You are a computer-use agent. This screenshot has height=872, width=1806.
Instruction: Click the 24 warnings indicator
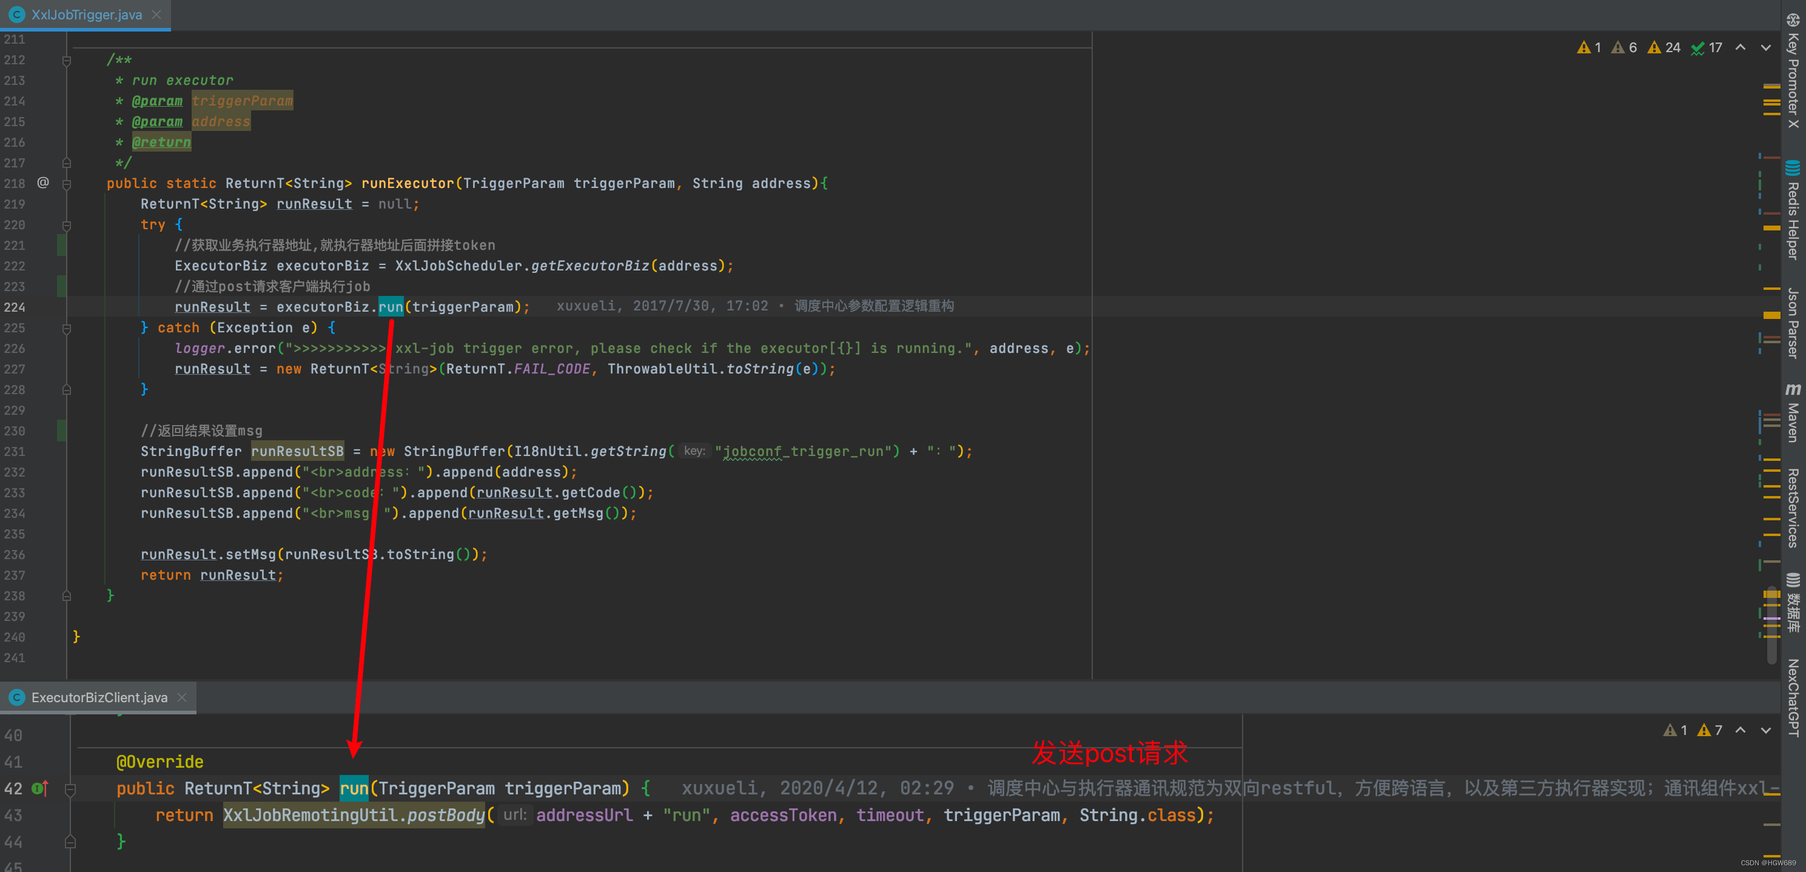click(1663, 48)
